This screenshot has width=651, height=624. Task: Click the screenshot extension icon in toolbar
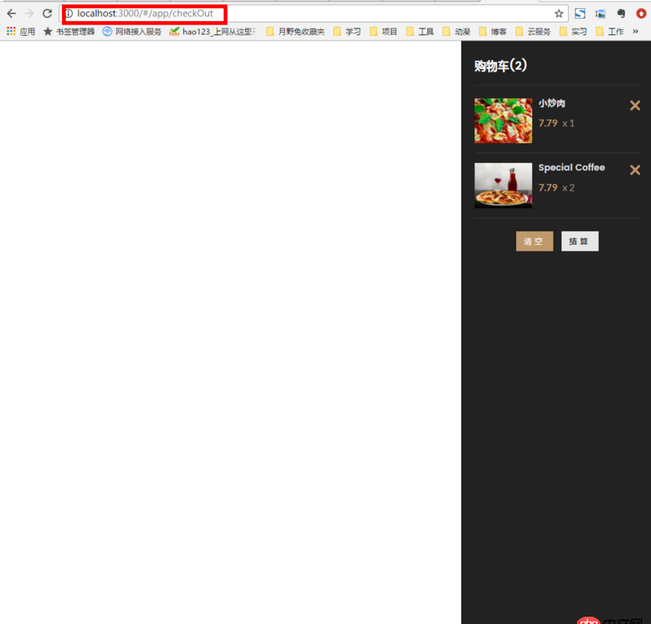pos(600,14)
